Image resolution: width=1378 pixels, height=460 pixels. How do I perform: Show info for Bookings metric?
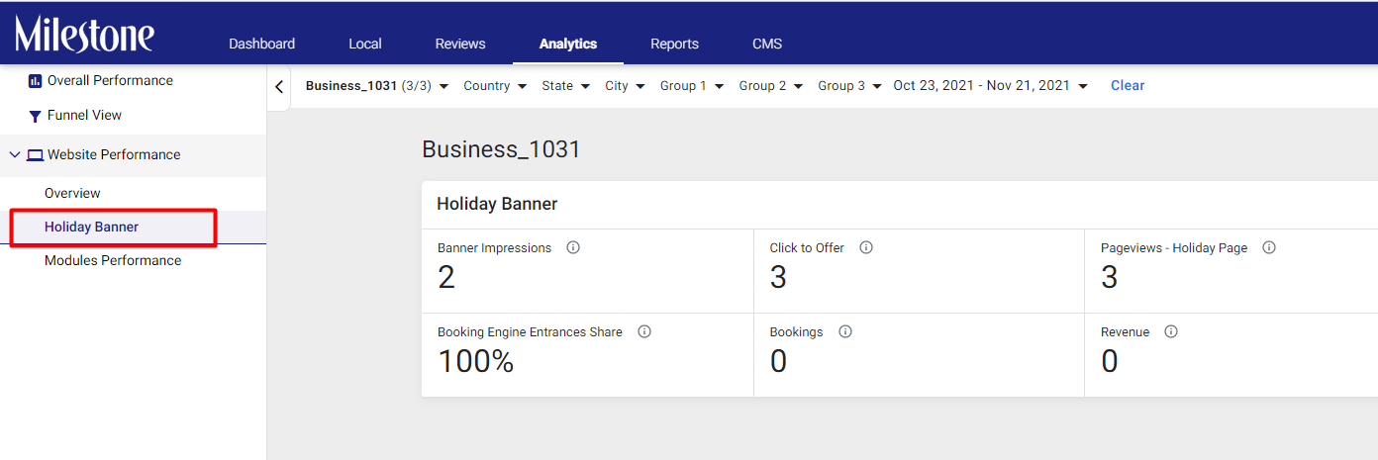pos(845,331)
